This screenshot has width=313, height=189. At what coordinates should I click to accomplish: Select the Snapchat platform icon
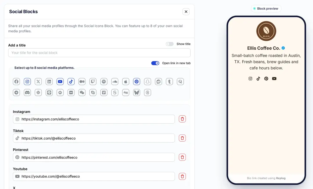[148, 82]
